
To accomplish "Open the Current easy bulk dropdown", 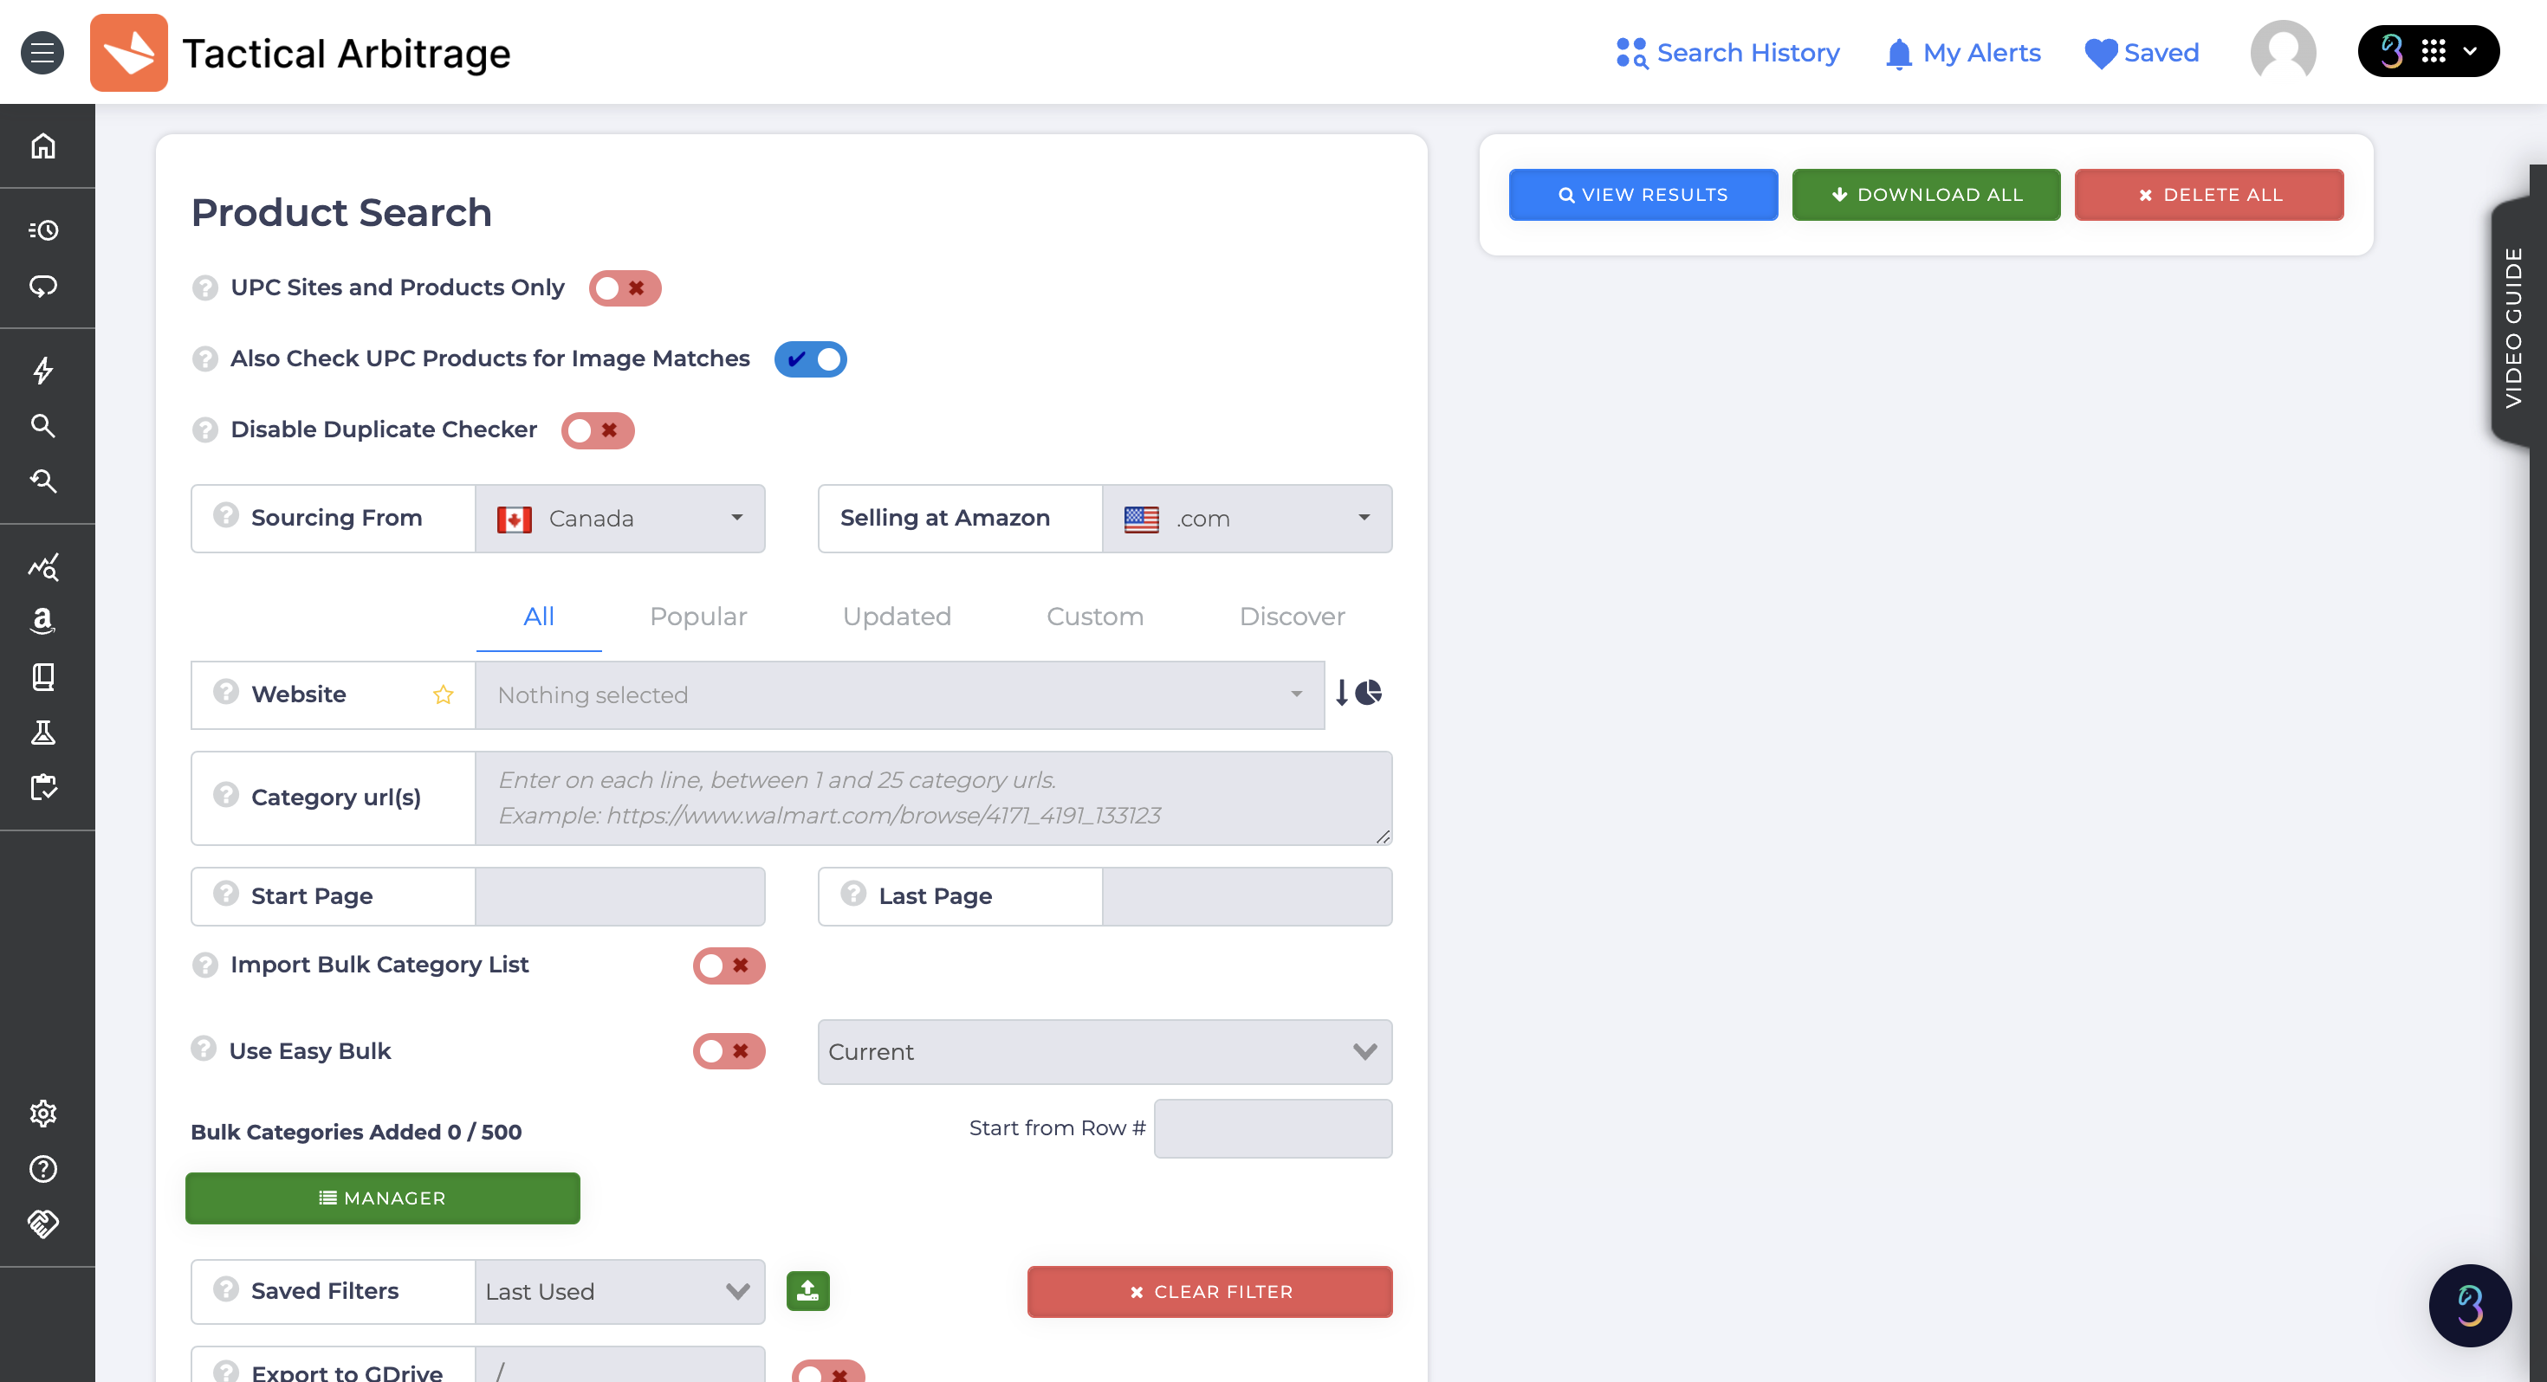I will pos(1105,1052).
